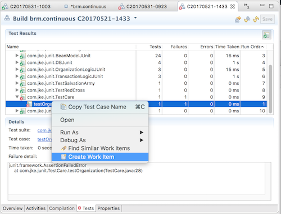The width and height of the screenshot is (281, 214).
Task: Choose Open from the context menu
Action: 100,120
